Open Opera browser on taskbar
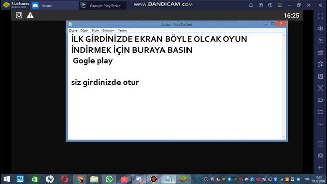Image resolution: width=327 pixels, height=184 pixels. pos(65,179)
